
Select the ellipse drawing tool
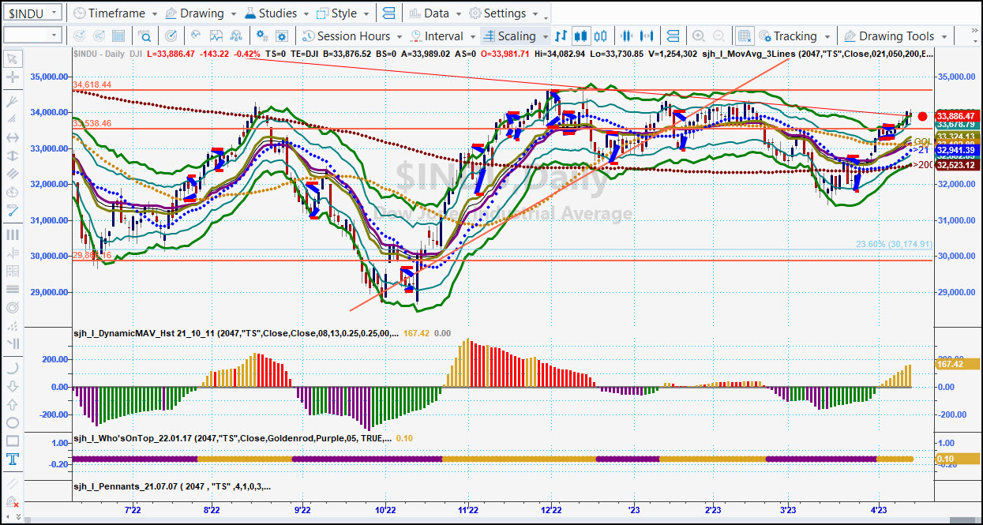click(12, 423)
